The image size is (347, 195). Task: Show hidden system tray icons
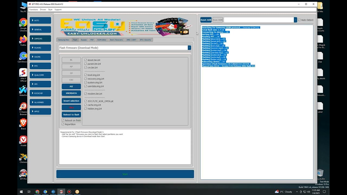pyautogui.click(x=297, y=192)
